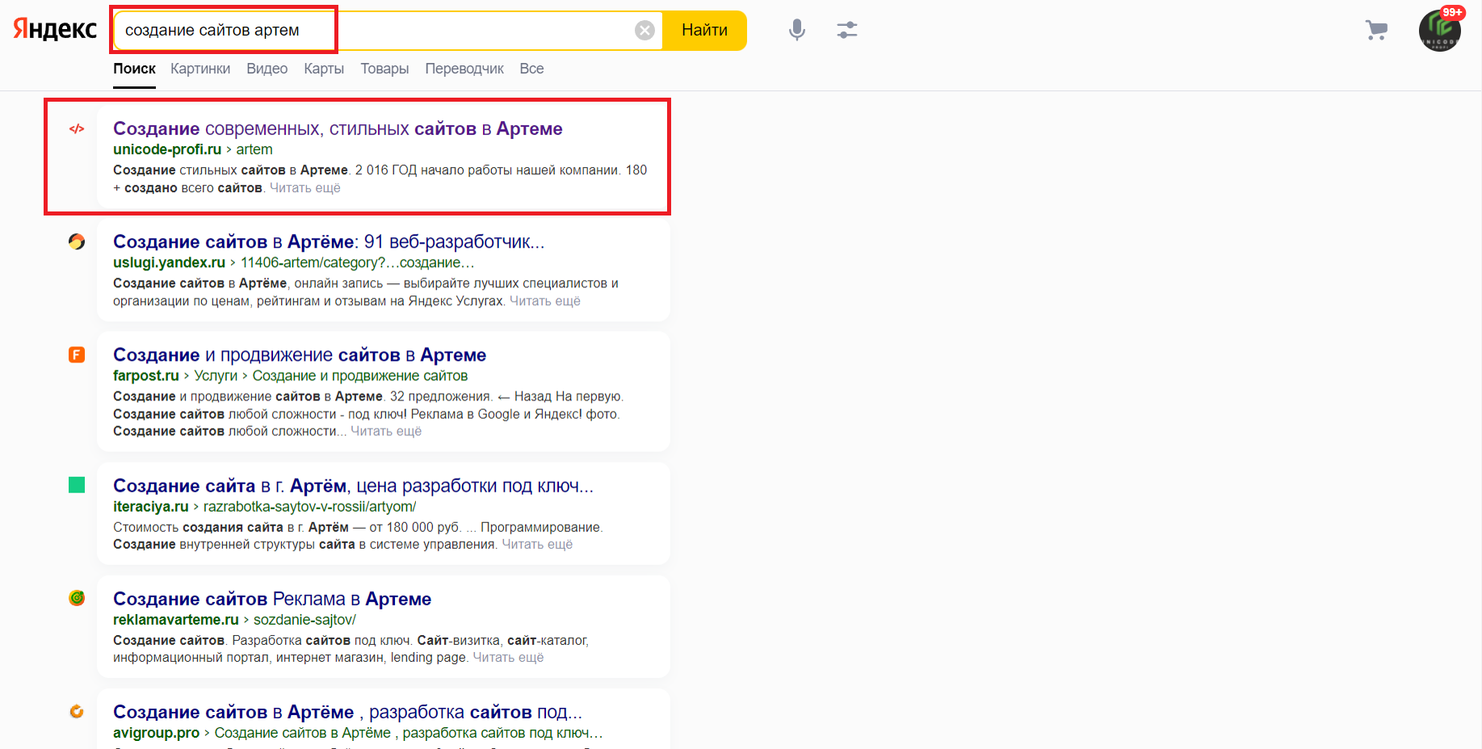
Task: Click the farpost.ru orange favicon
Action: pos(77,354)
